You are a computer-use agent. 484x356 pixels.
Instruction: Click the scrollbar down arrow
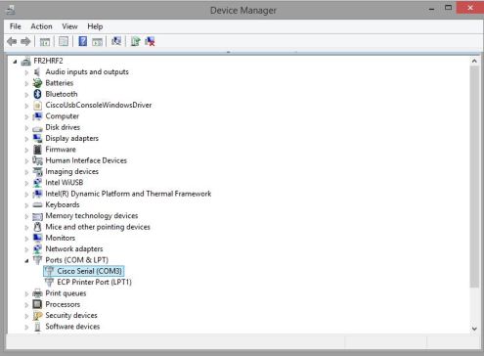[474, 329]
